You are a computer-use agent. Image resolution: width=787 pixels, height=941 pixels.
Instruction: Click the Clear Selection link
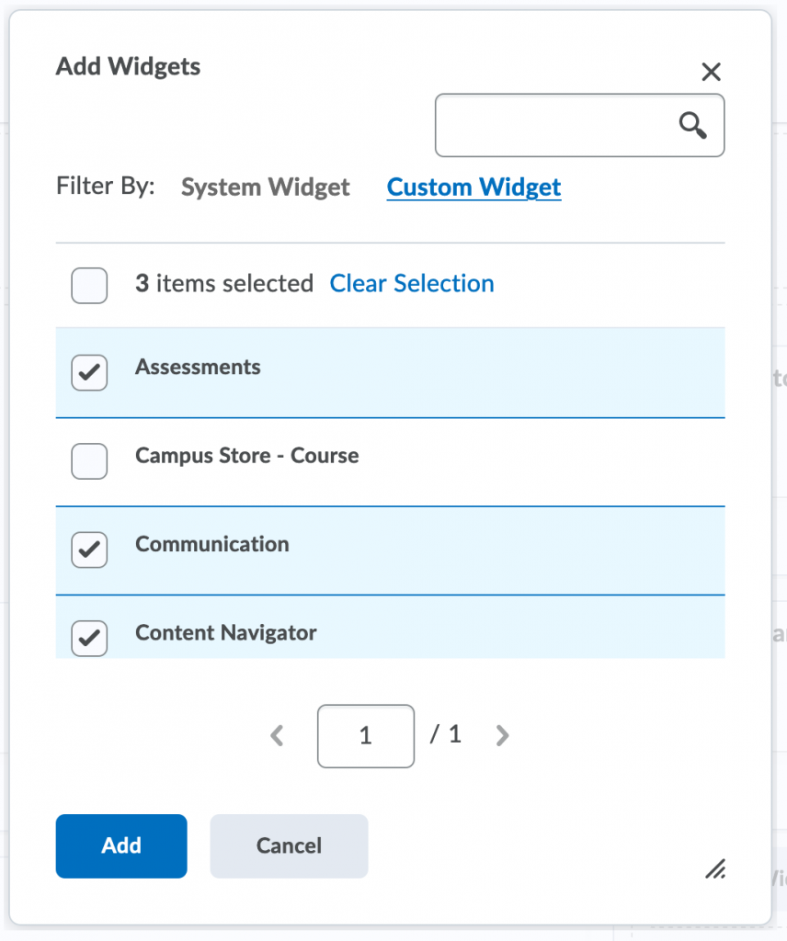[x=412, y=283]
